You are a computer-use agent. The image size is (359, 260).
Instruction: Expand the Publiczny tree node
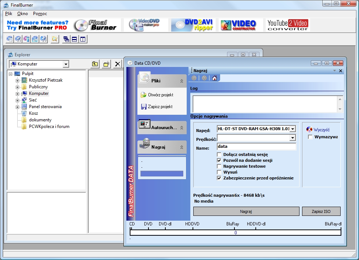(x=17, y=87)
